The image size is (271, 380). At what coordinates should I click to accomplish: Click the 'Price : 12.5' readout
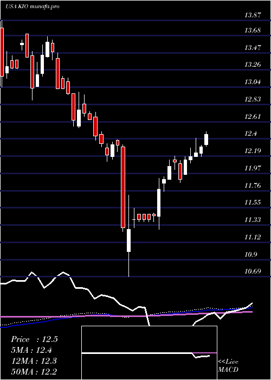click(x=34, y=339)
